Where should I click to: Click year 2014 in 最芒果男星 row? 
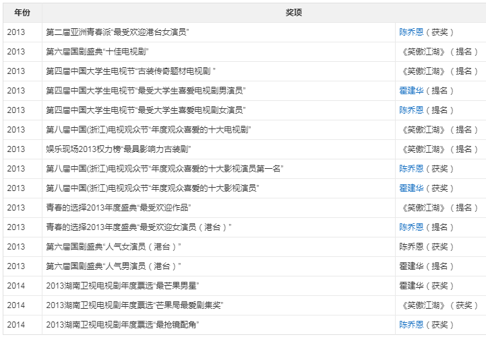pos(16,286)
